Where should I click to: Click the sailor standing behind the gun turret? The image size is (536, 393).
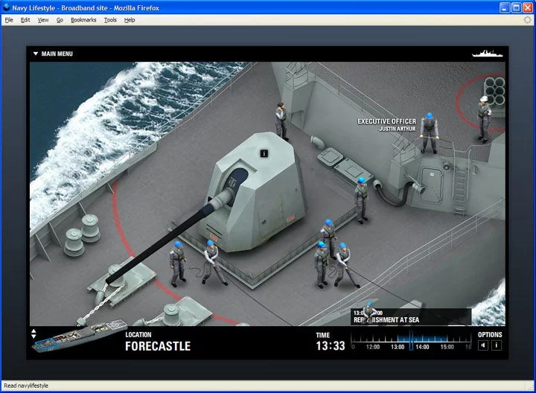[x=281, y=121]
